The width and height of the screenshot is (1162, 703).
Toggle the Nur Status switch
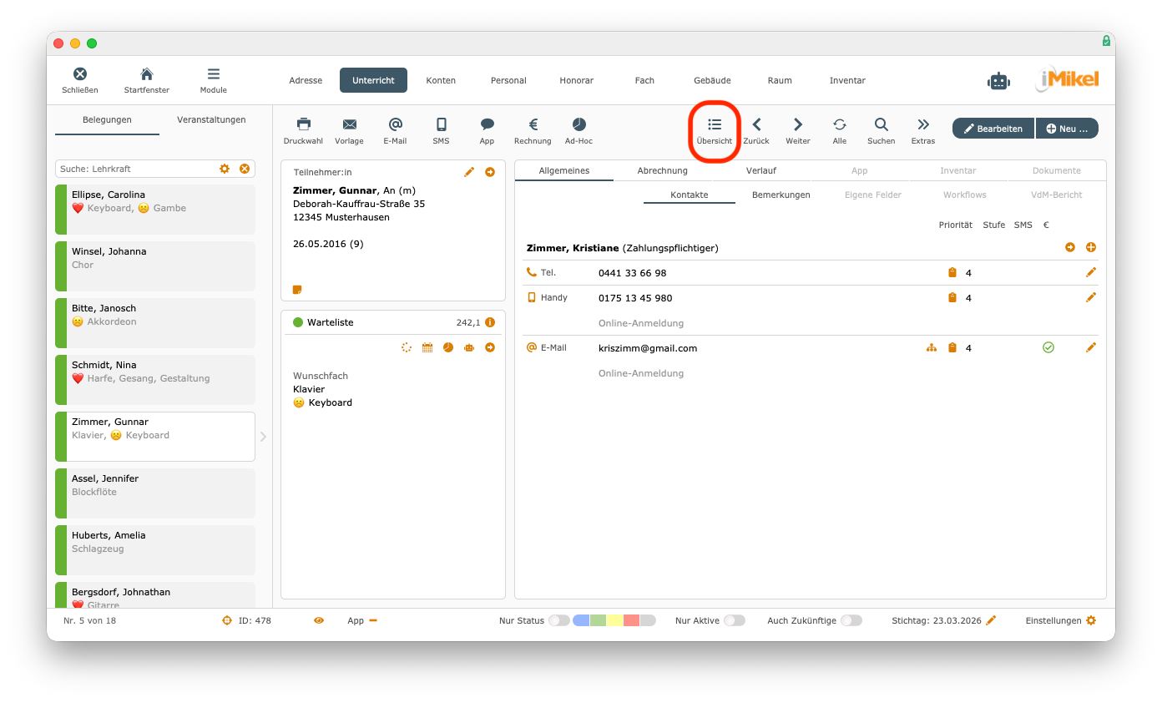558,620
